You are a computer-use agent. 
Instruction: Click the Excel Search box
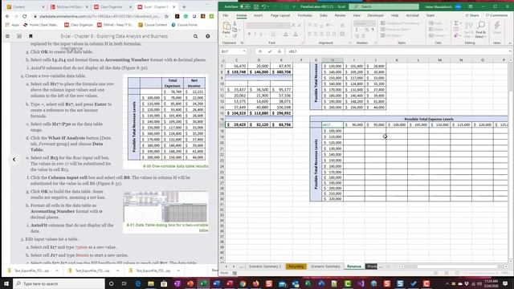(x=384, y=6)
